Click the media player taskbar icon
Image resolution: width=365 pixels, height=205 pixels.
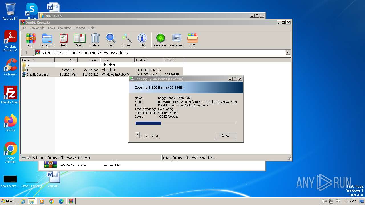(x=42, y=201)
